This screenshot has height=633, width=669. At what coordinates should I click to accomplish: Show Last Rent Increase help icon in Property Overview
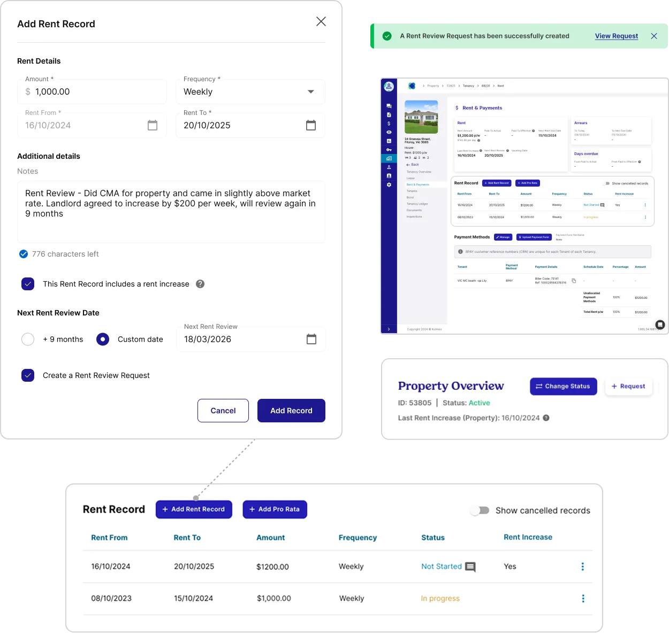[546, 418]
